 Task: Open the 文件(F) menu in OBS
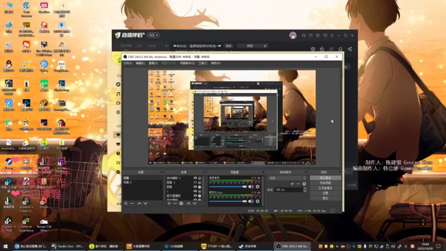[x=128, y=63]
